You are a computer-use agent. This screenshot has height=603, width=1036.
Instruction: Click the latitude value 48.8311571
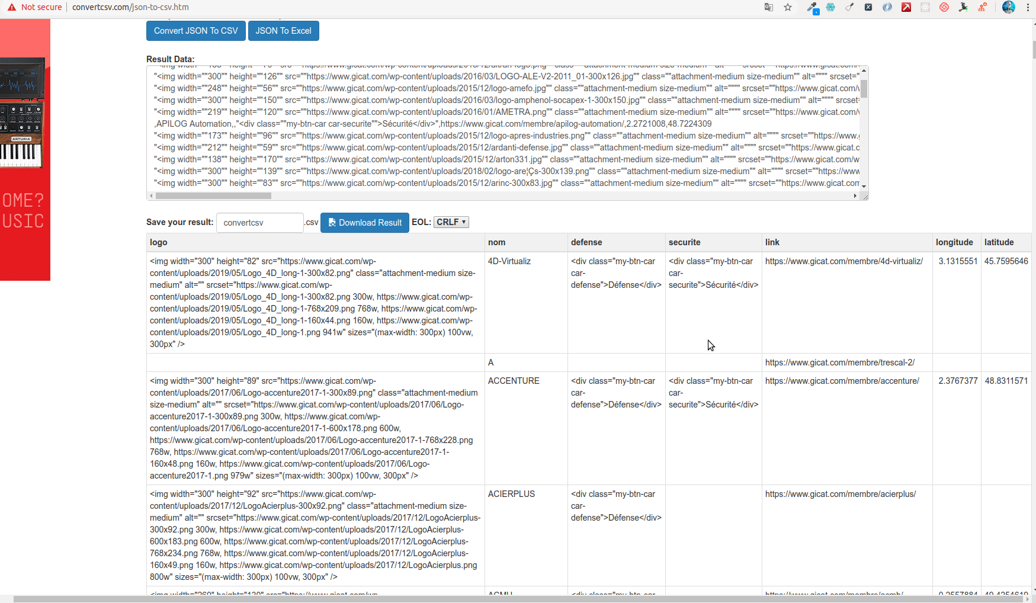coord(1006,381)
